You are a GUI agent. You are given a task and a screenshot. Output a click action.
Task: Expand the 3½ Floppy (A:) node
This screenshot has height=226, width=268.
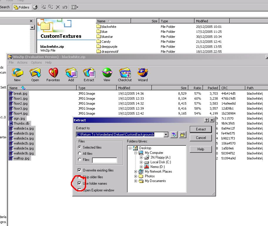(141, 157)
